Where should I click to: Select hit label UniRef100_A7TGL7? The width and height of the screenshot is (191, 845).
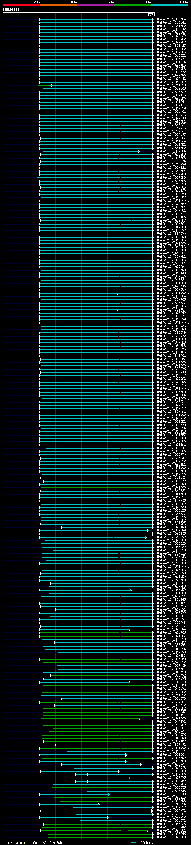171,636
